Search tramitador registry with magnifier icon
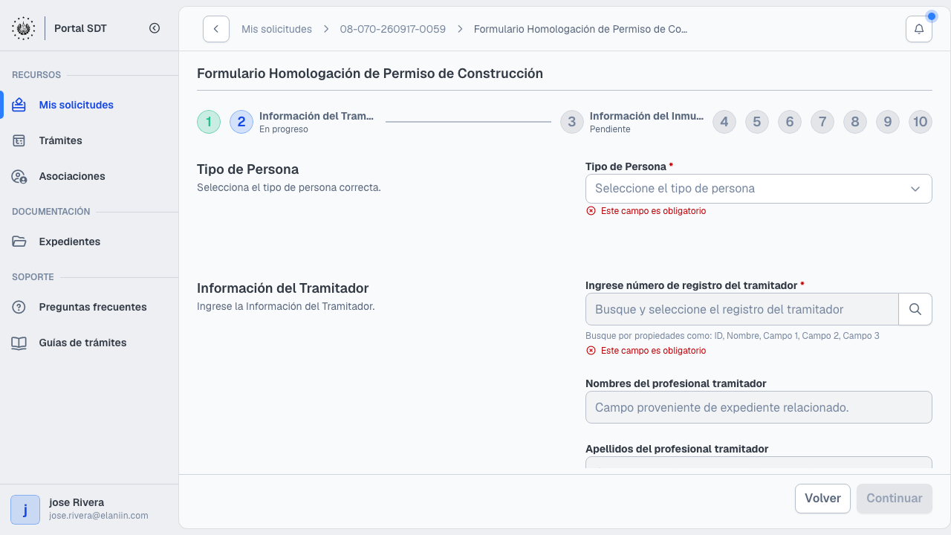Screen dimensions: 951x535 (x=915, y=309)
